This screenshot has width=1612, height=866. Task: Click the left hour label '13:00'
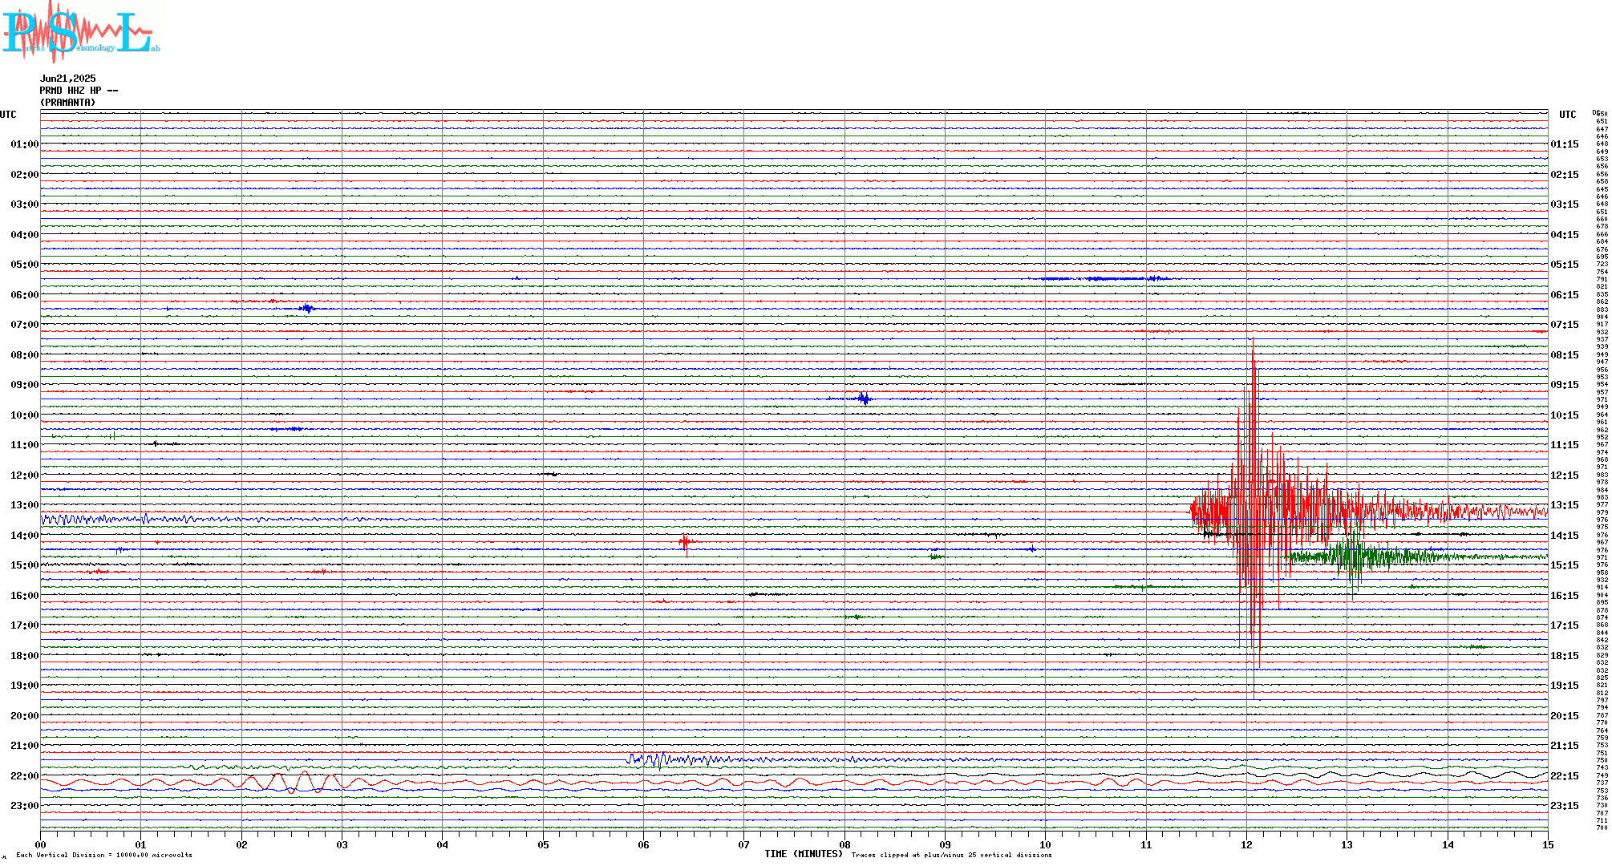point(25,505)
